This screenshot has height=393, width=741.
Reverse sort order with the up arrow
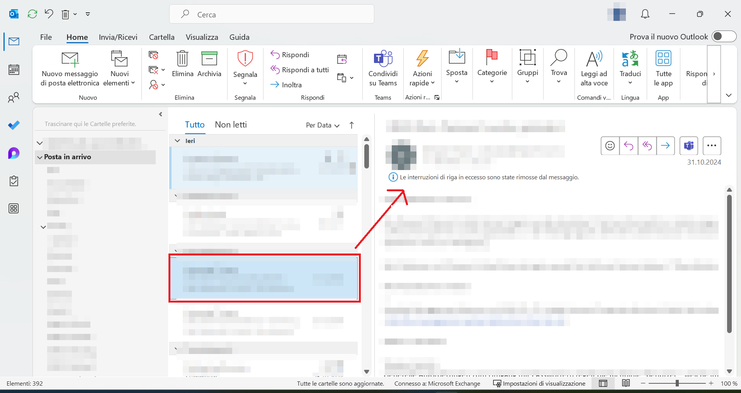point(352,125)
